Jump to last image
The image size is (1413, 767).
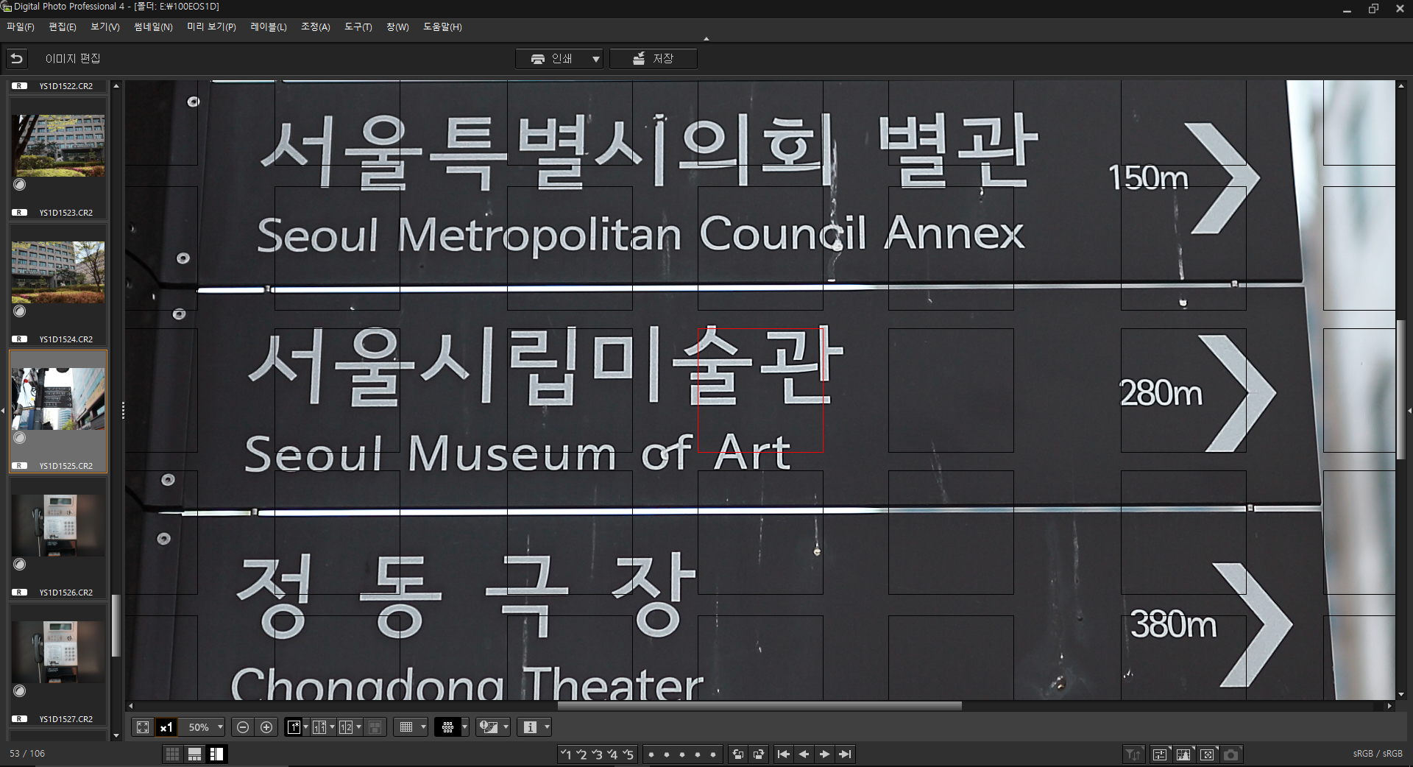(845, 754)
